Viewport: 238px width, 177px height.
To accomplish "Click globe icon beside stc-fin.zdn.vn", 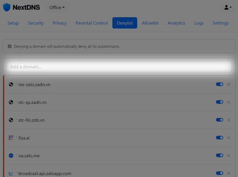I will click(11, 120).
